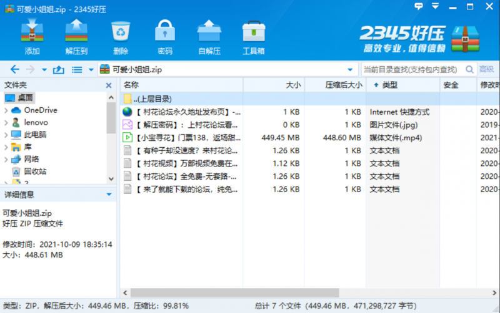Expand the address bar path dropdown
Viewport: 500px width, 313px height.
pyautogui.click(x=350, y=69)
